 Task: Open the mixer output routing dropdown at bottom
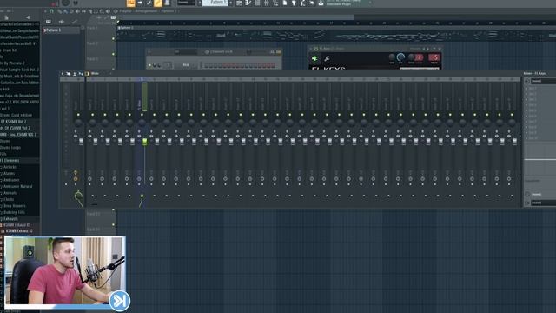pyautogui.click(x=543, y=203)
